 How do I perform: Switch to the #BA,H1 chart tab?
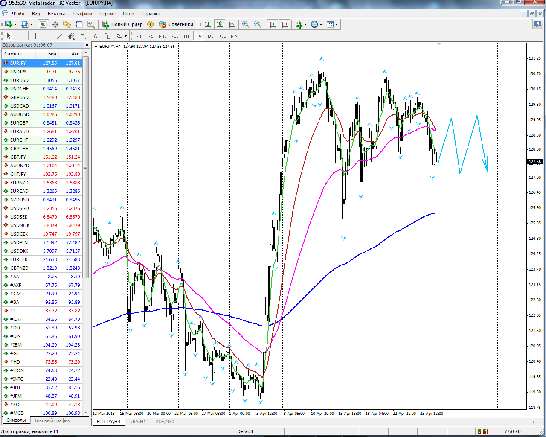(x=137, y=422)
